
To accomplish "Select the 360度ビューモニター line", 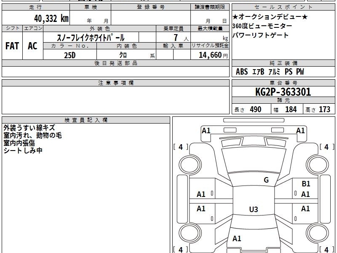I will pyautogui.click(x=262, y=26).
